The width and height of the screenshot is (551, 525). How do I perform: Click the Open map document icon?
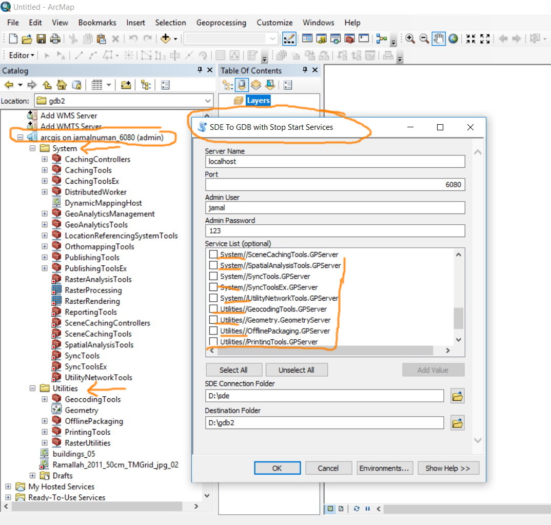(27, 38)
